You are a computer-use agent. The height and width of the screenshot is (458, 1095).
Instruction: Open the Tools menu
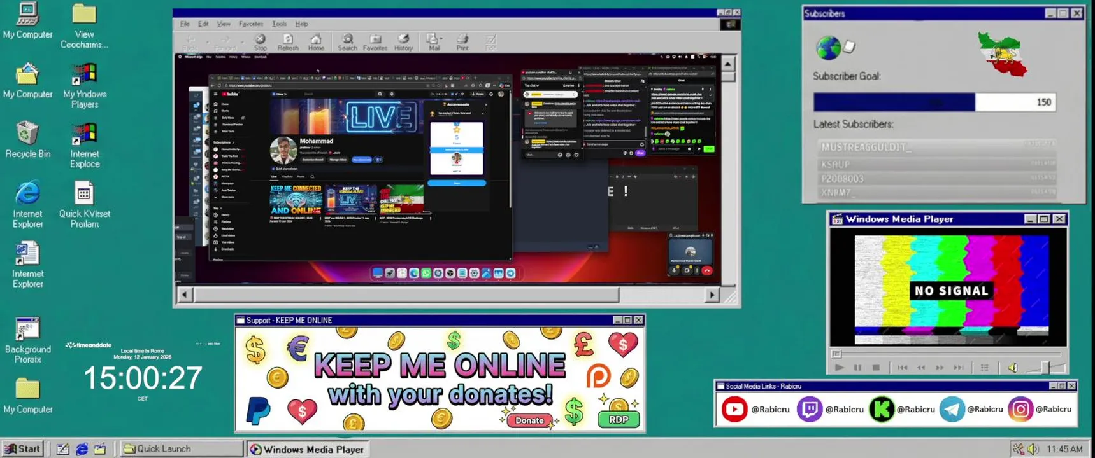[280, 24]
